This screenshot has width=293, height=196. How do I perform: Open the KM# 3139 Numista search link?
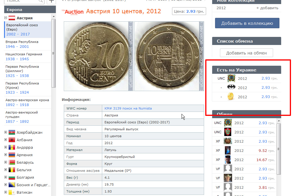(x=128, y=108)
